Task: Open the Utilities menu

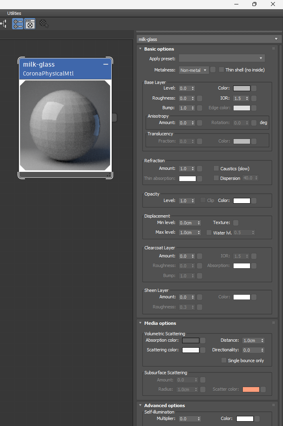Action: click(14, 13)
